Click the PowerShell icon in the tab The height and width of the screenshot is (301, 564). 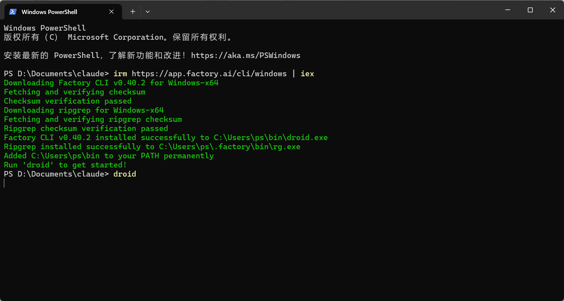[x=13, y=12]
